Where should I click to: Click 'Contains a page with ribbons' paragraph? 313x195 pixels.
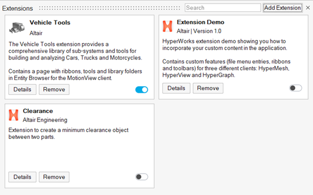click(x=75, y=75)
